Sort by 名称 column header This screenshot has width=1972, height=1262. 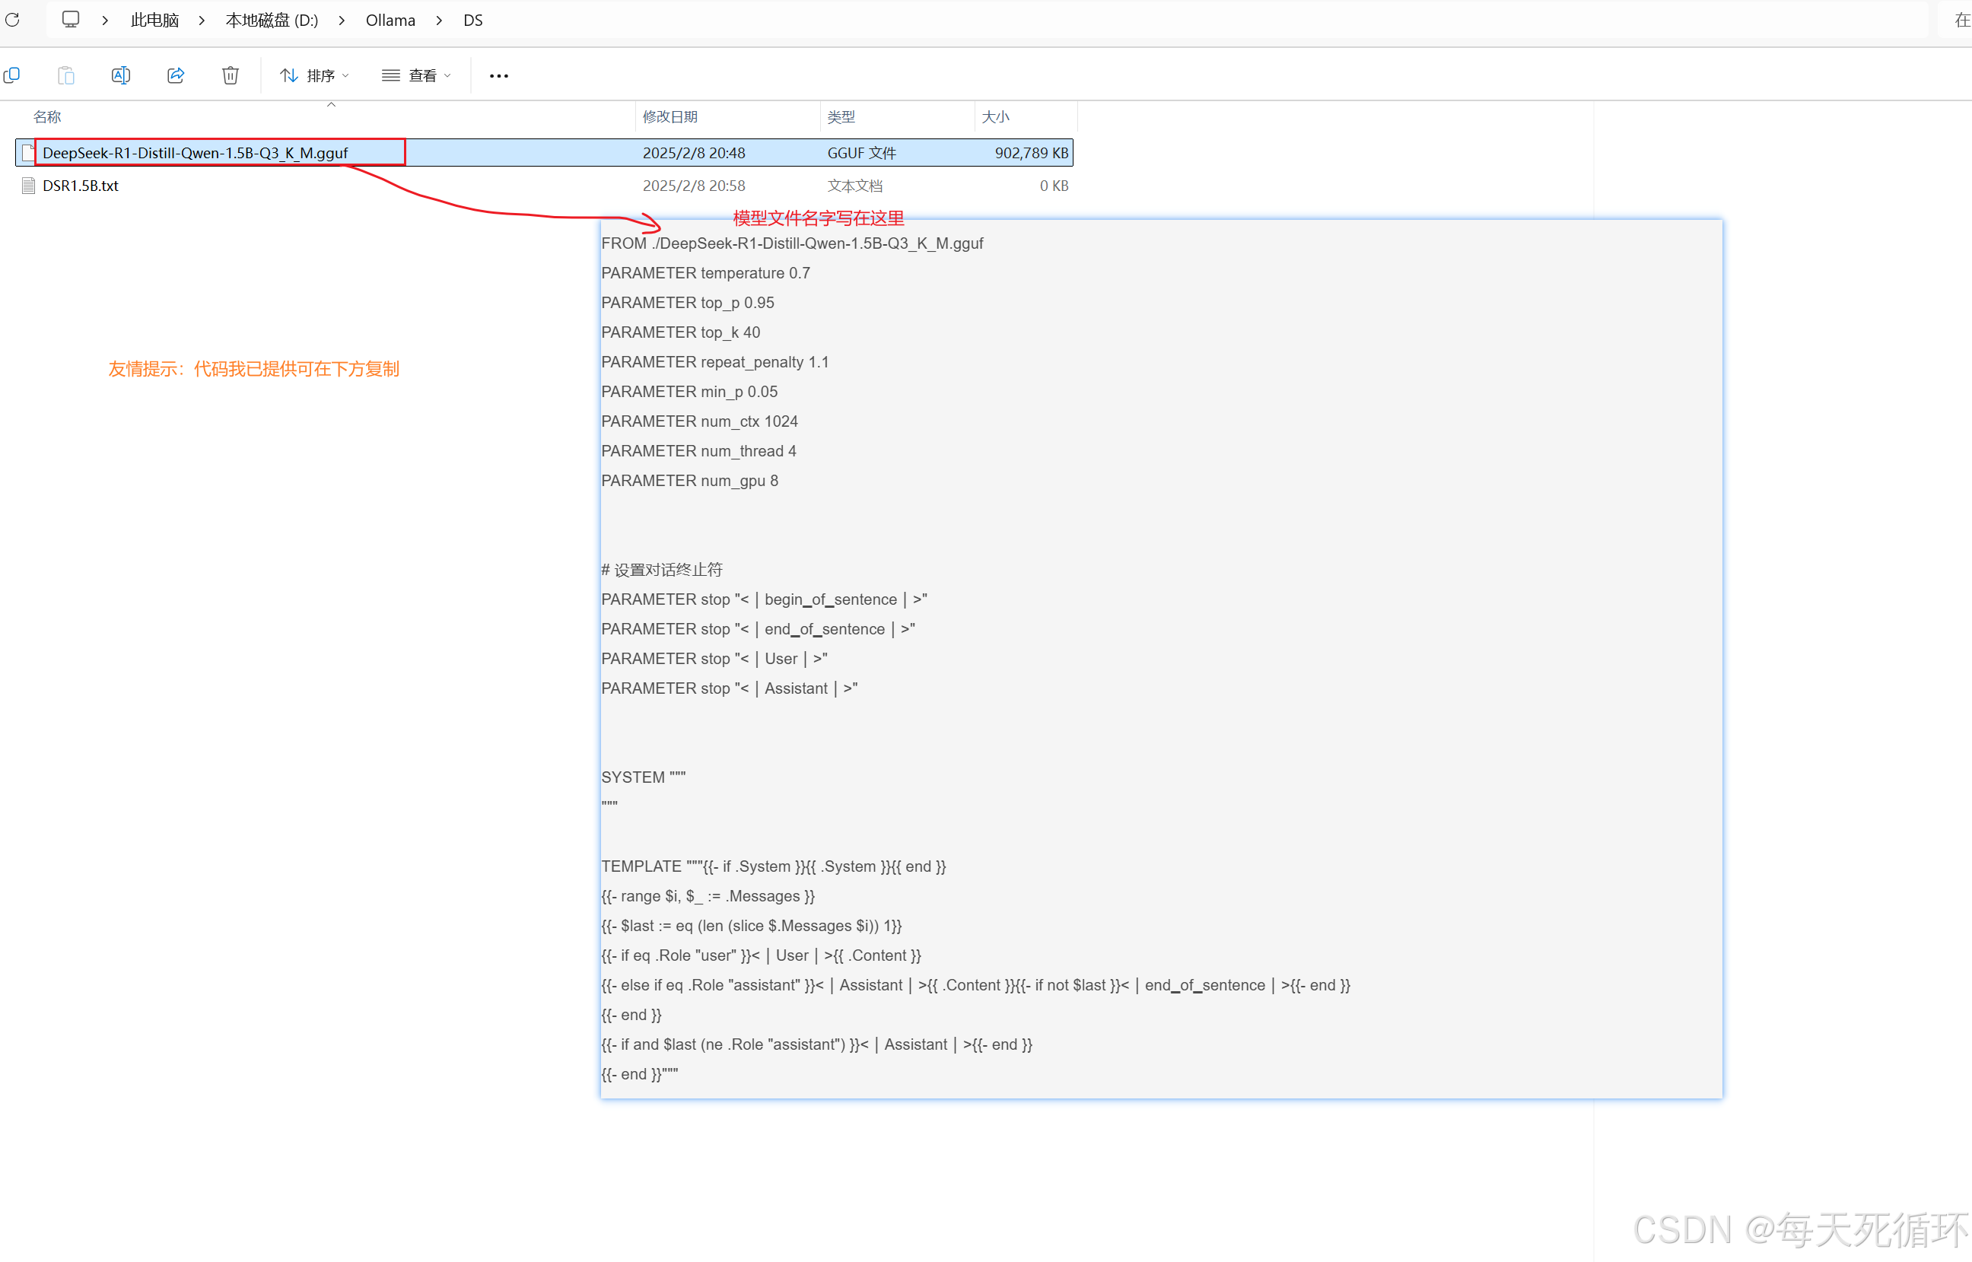[x=47, y=116]
